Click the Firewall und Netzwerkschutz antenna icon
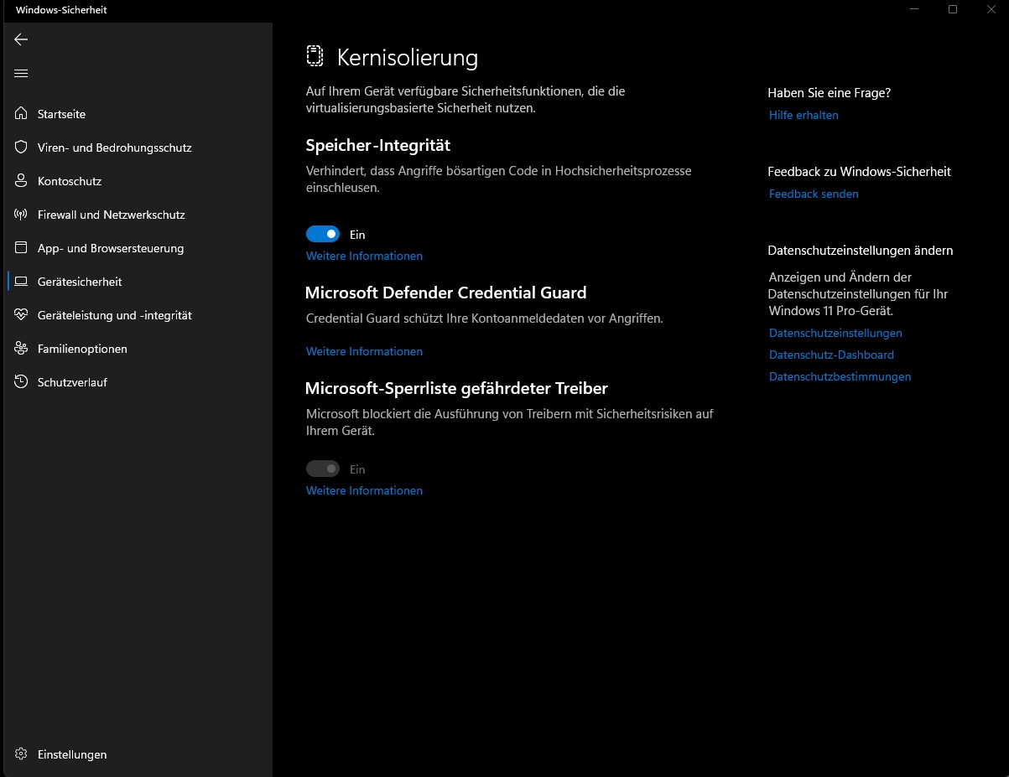 point(21,214)
